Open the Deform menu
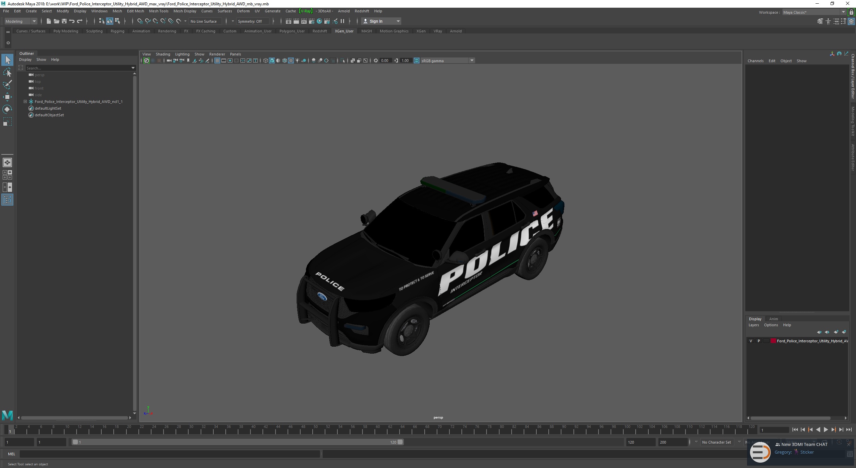856x468 pixels. coord(243,11)
